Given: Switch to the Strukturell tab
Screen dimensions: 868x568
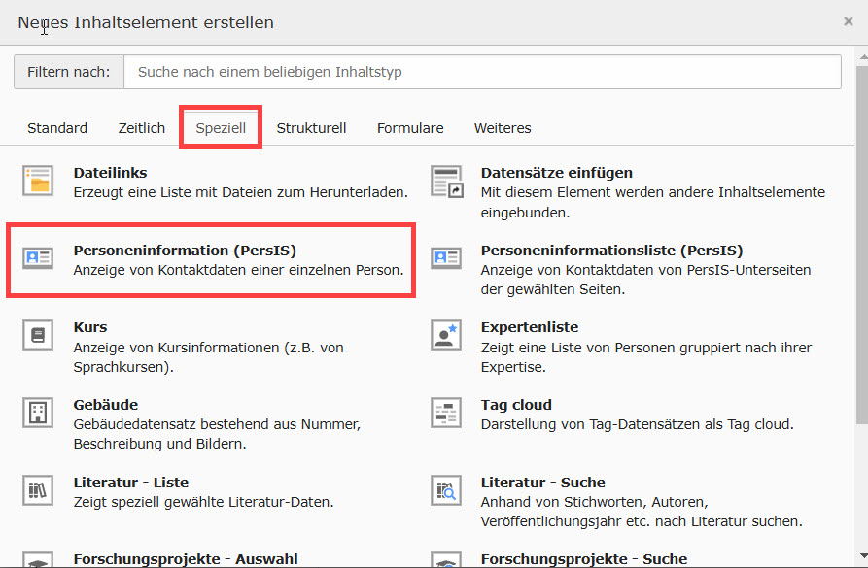Looking at the screenshot, I should (311, 128).
